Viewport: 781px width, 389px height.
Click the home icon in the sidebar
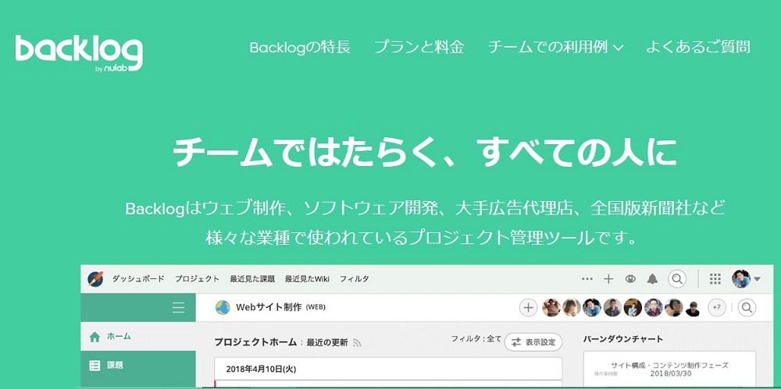[x=95, y=337]
